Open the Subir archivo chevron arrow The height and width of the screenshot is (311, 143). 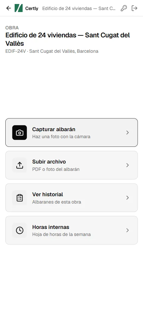click(128, 165)
